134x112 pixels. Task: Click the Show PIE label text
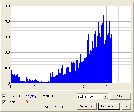(x=15, y=96)
